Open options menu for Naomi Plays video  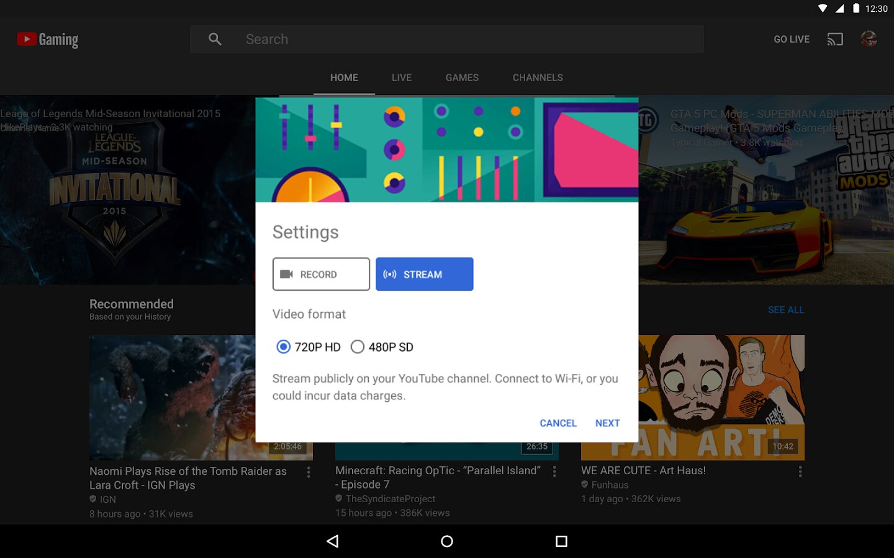[309, 472]
